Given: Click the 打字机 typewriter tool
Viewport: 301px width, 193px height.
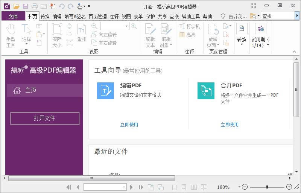Looking at the screenshot, I should (190, 26).
